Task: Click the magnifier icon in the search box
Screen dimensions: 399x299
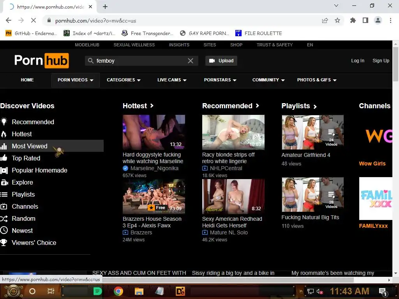Action: pos(90,61)
